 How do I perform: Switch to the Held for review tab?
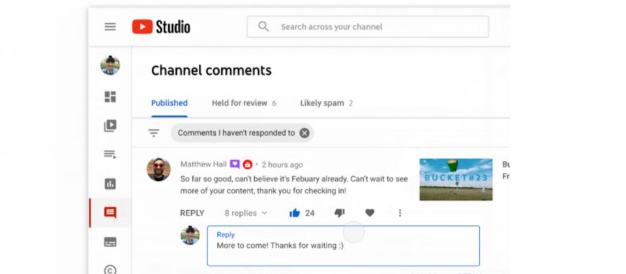244,103
